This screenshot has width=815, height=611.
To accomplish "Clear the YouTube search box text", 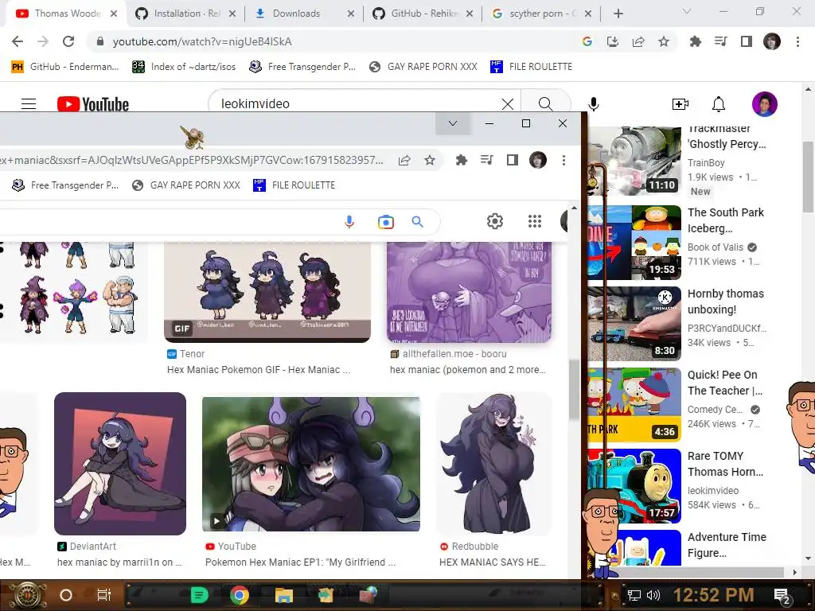I will (508, 104).
